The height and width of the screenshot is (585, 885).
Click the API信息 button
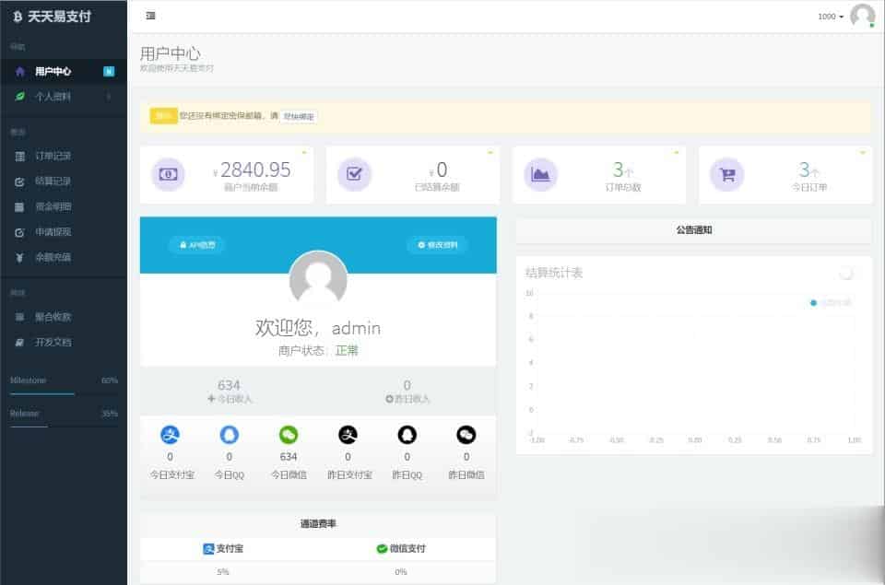(x=197, y=245)
